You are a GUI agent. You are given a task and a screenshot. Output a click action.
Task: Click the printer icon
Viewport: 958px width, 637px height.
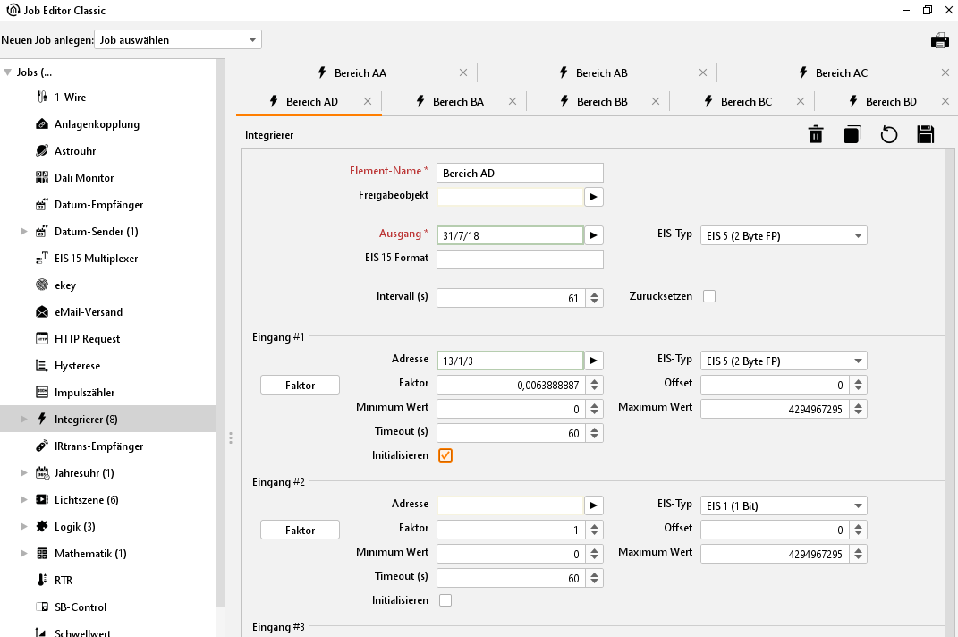[x=939, y=40]
